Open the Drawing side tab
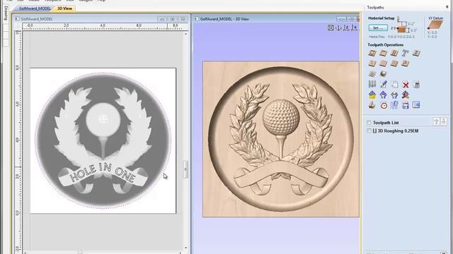The width and height of the screenshot is (453, 254). [6, 13]
